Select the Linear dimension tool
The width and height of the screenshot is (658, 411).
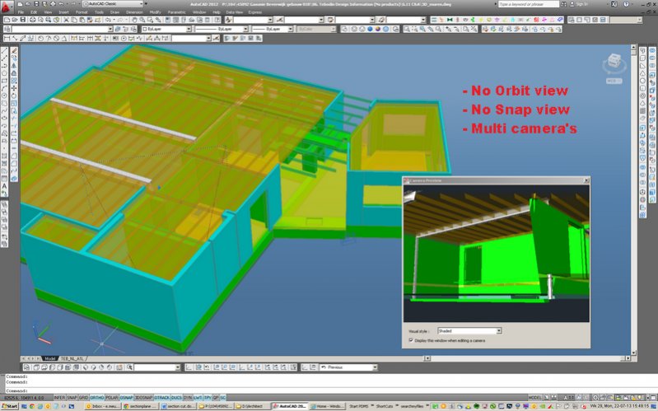(7, 38)
